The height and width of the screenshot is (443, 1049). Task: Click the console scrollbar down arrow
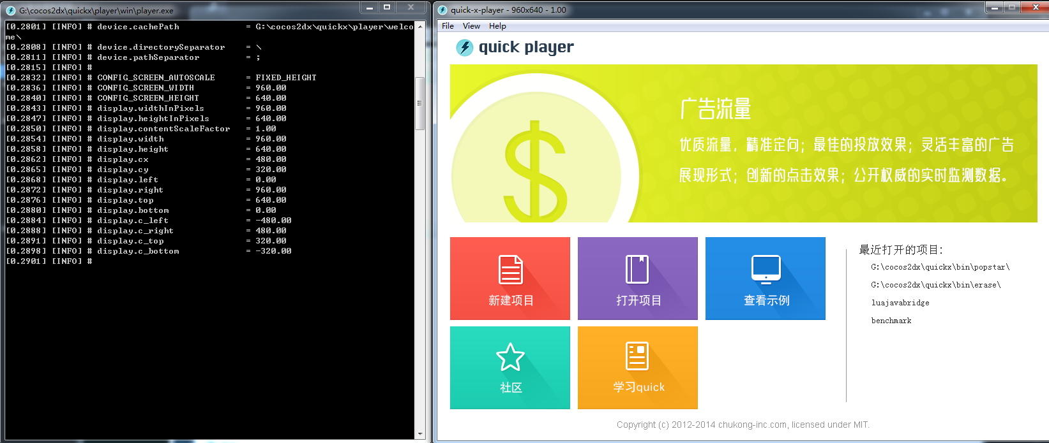(420, 434)
